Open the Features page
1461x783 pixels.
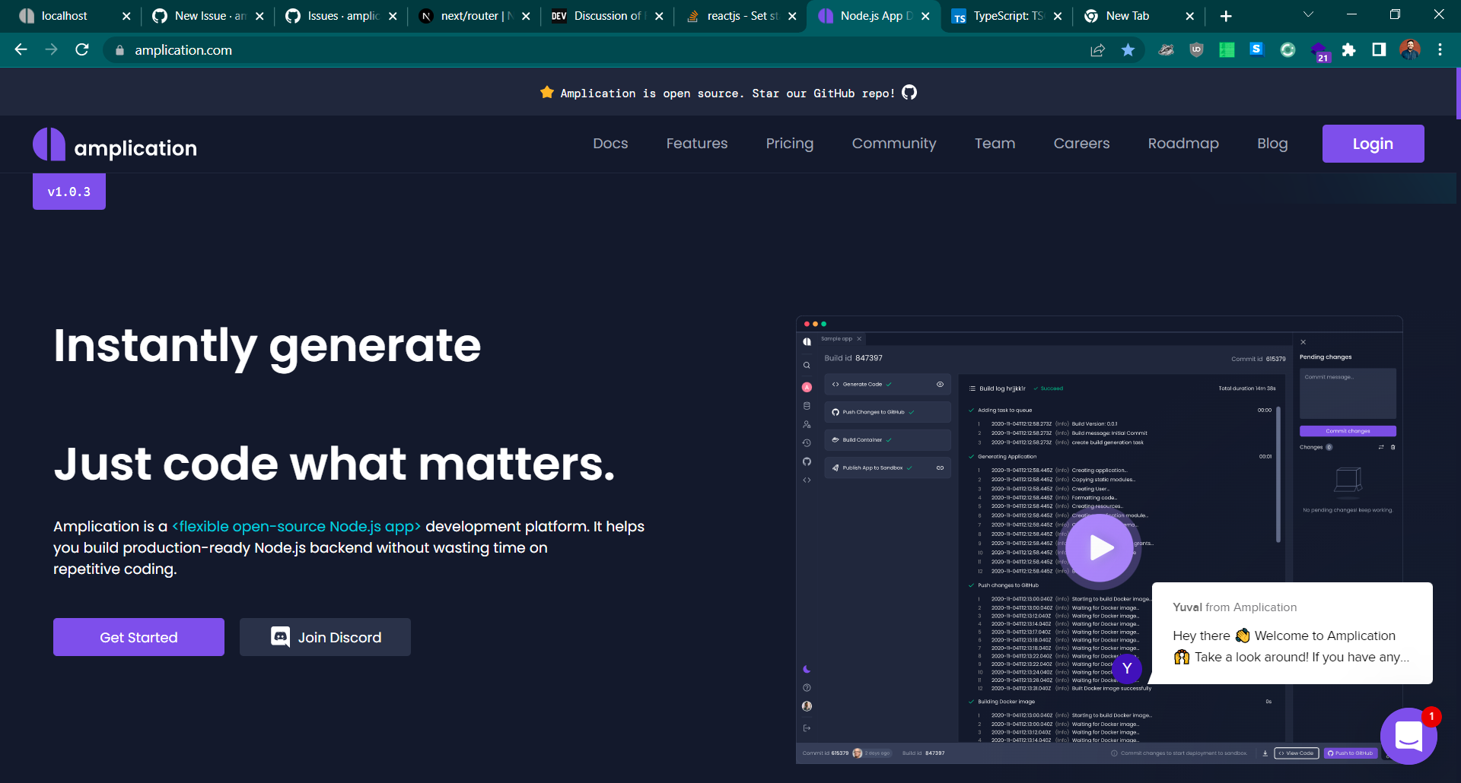[697, 144]
